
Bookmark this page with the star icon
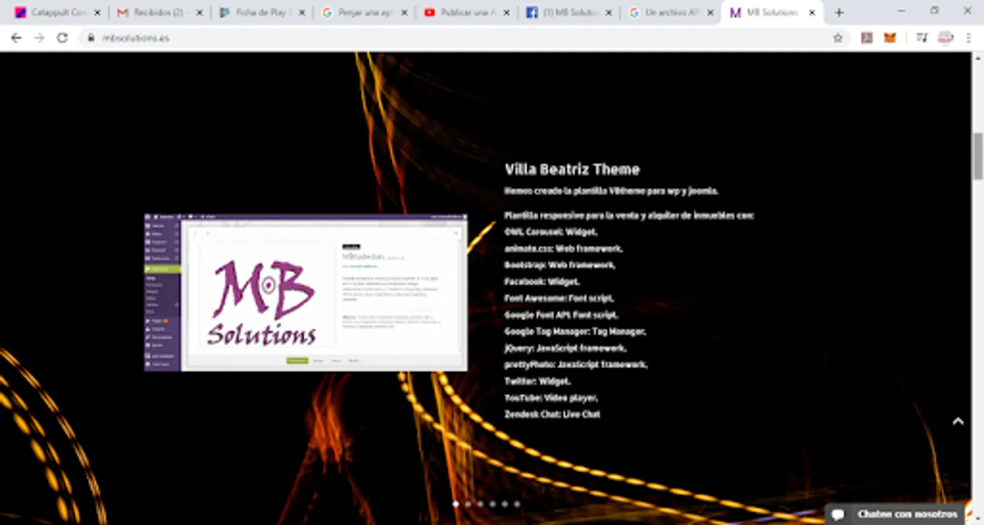point(838,38)
